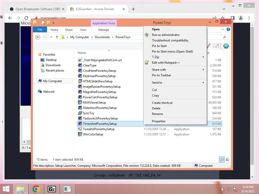Choose Pin to Taskbar
Viewport: 259px width, 194px height.
175,75
